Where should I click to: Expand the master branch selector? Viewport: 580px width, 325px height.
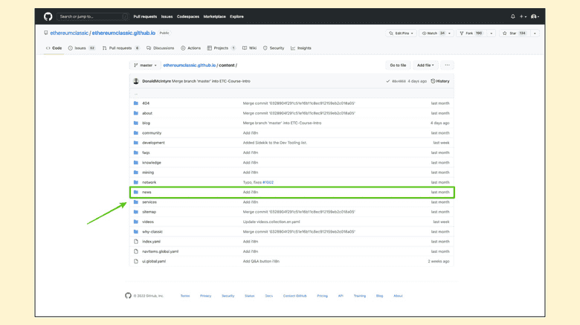tap(145, 65)
